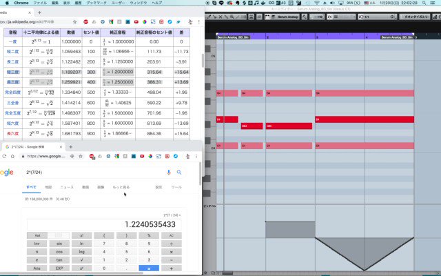The image size is (441, 276).
Task: Click the sin button on calculator
Action: click(59, 244)
